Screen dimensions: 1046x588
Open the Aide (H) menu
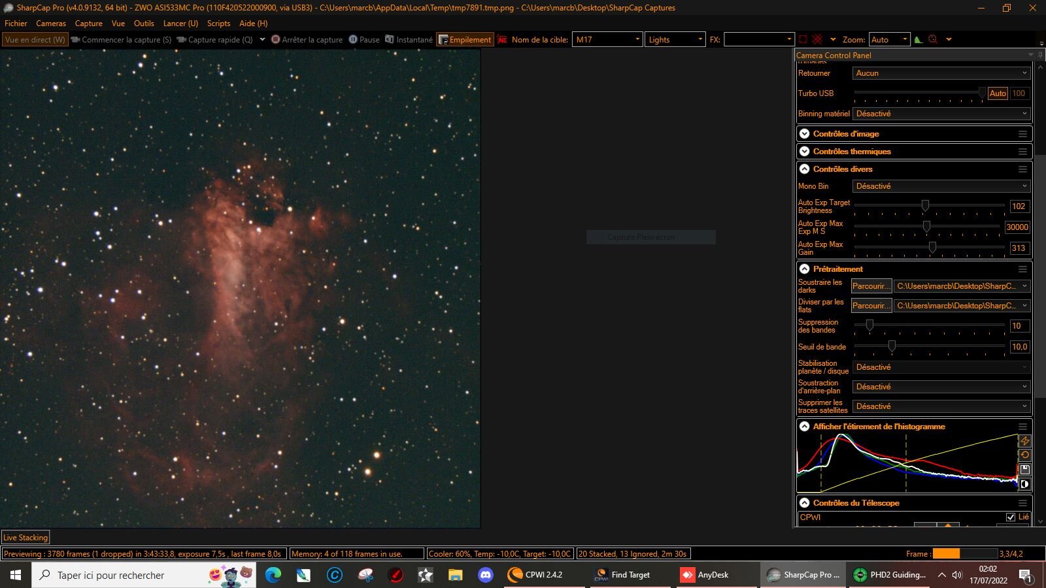pos(253,24)
